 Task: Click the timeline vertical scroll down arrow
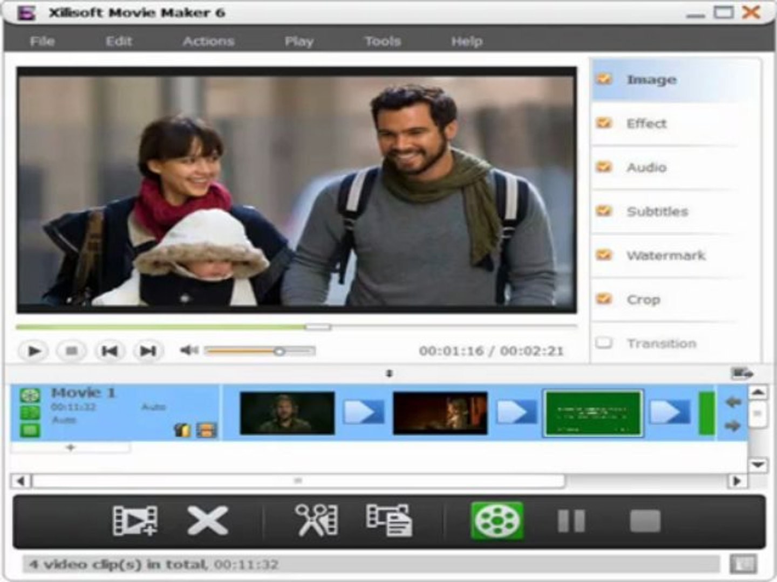pyautogui.click(x=758, y=465)
